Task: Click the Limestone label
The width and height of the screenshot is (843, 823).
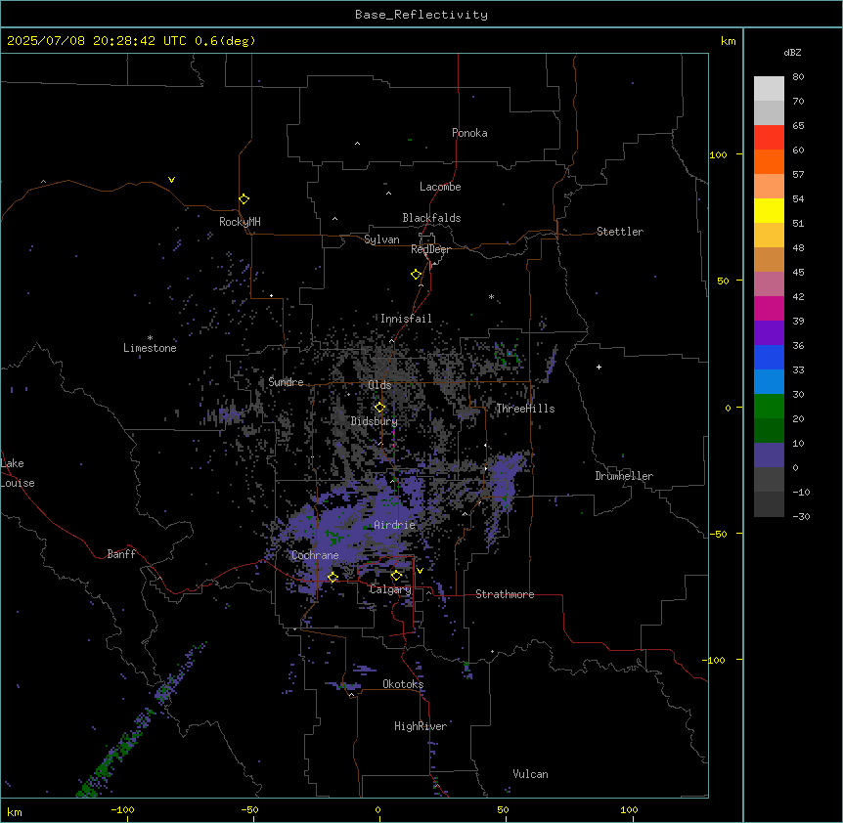Action: pos(150,348)
